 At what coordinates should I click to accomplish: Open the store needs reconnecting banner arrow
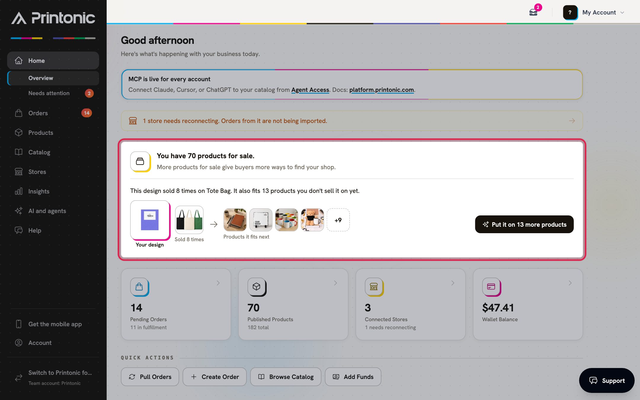click(x=572, y=121)
